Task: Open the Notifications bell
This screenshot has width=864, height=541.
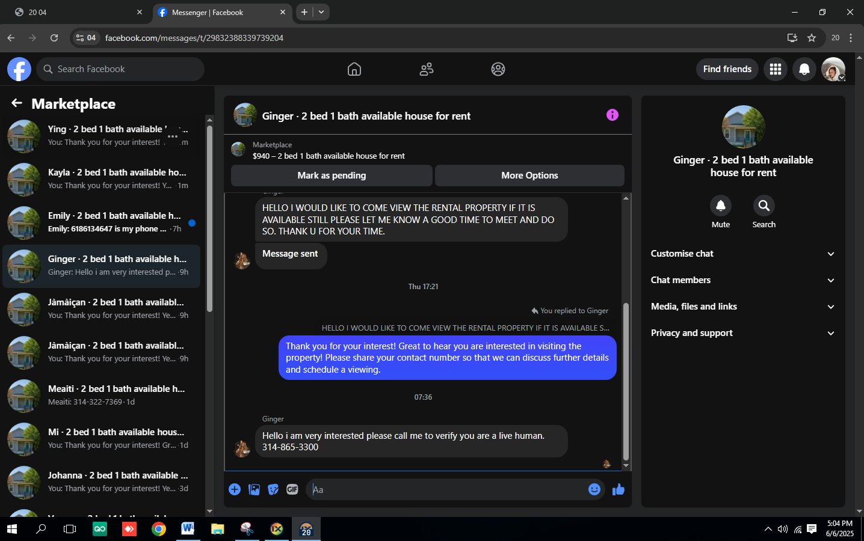Action: point(804,69)
